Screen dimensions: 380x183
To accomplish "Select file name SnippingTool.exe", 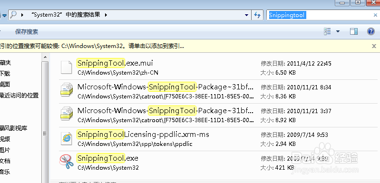I will click(107, 158).
